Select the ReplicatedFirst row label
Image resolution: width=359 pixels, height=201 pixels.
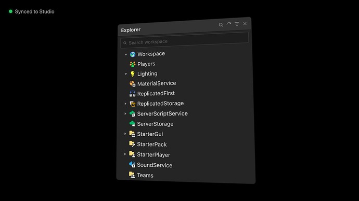click(156, 93)
